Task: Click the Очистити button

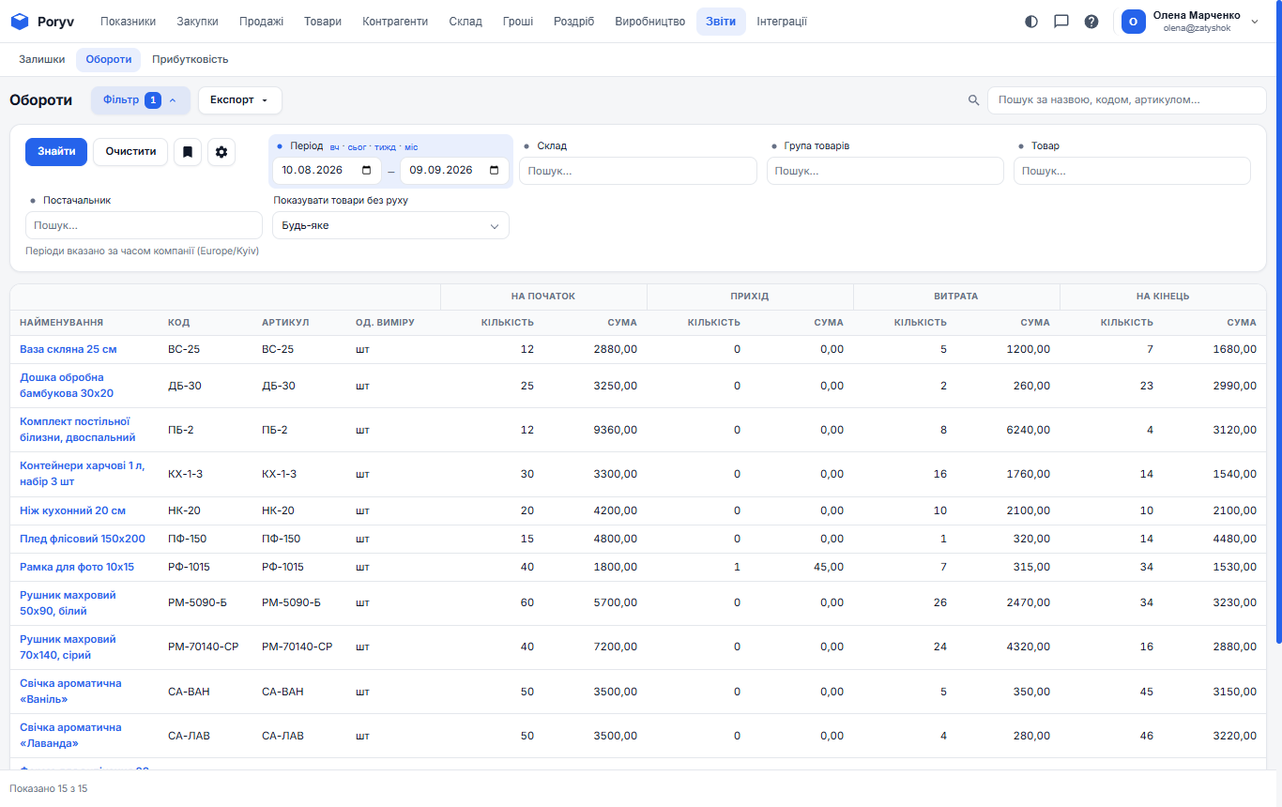Action: (130, 151)
